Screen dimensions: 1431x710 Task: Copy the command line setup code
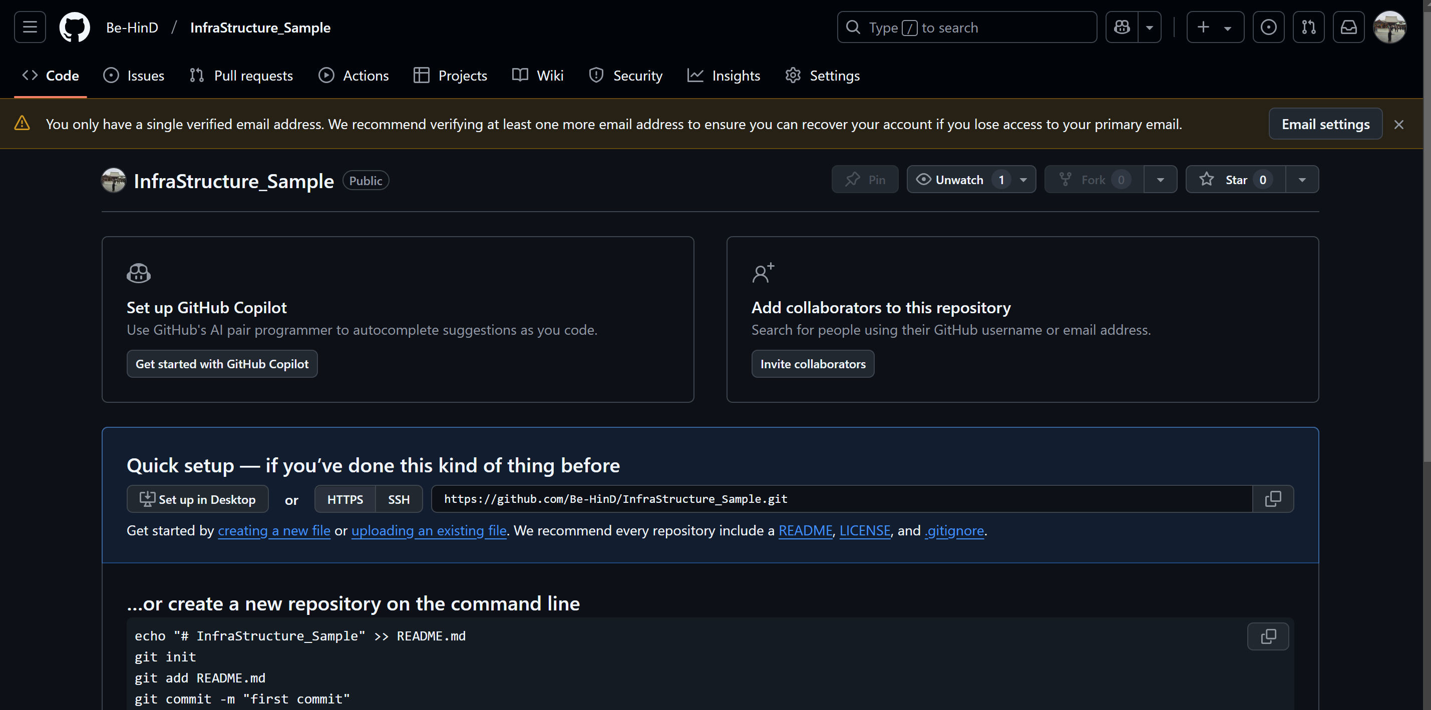[x=1268, y=636]
